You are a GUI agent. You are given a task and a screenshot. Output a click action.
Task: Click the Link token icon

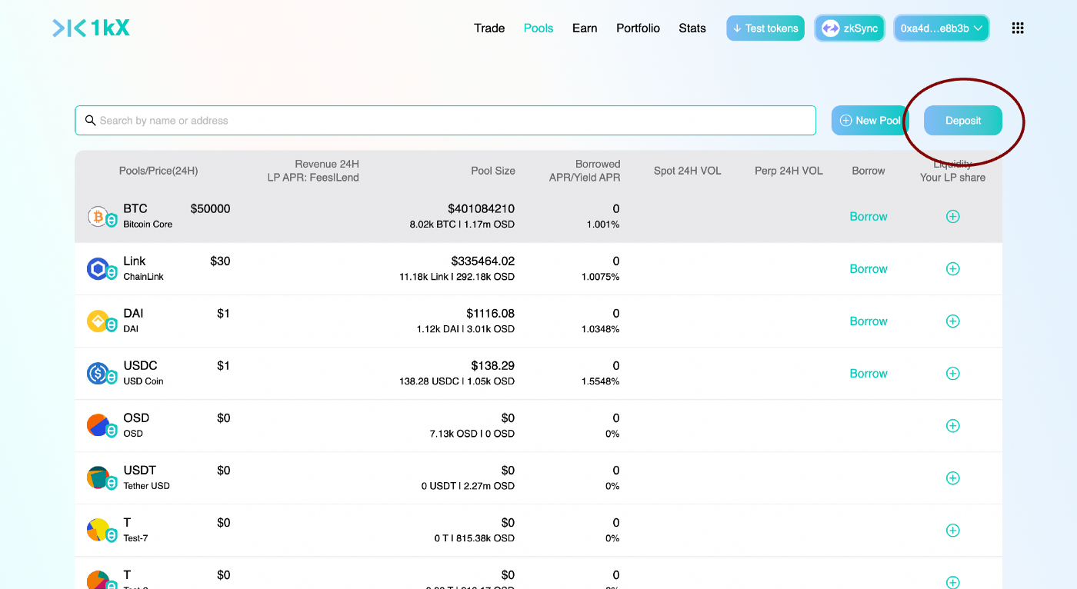(x=98, y=269)
